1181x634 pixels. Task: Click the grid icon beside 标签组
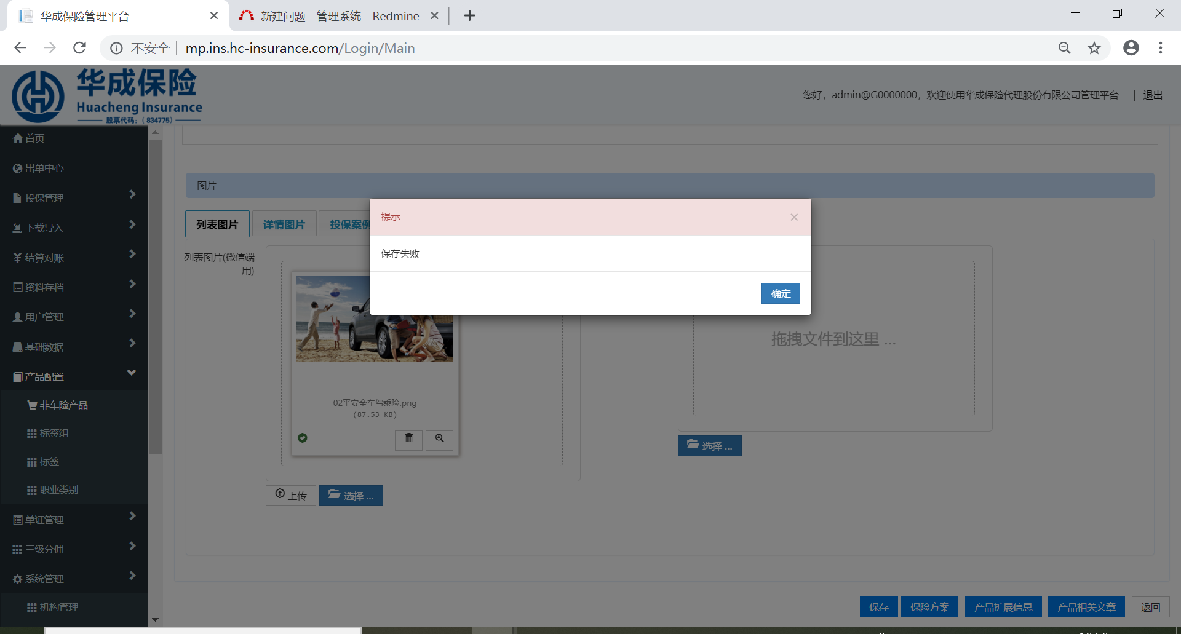(32, 434)
